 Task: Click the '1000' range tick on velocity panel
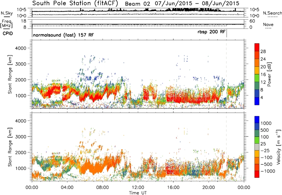[x=21, y=168]
